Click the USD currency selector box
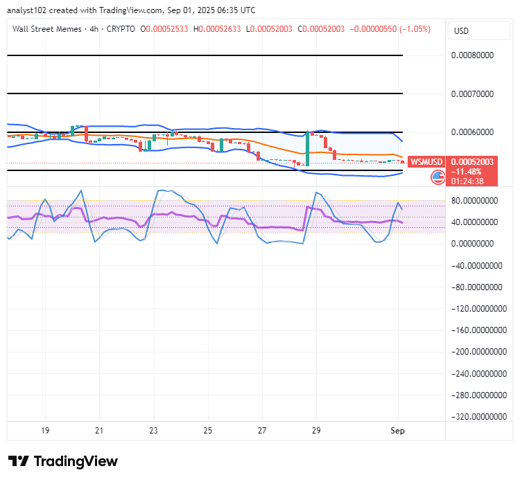This screenshot has height=482, width=520. coord(478,30)
